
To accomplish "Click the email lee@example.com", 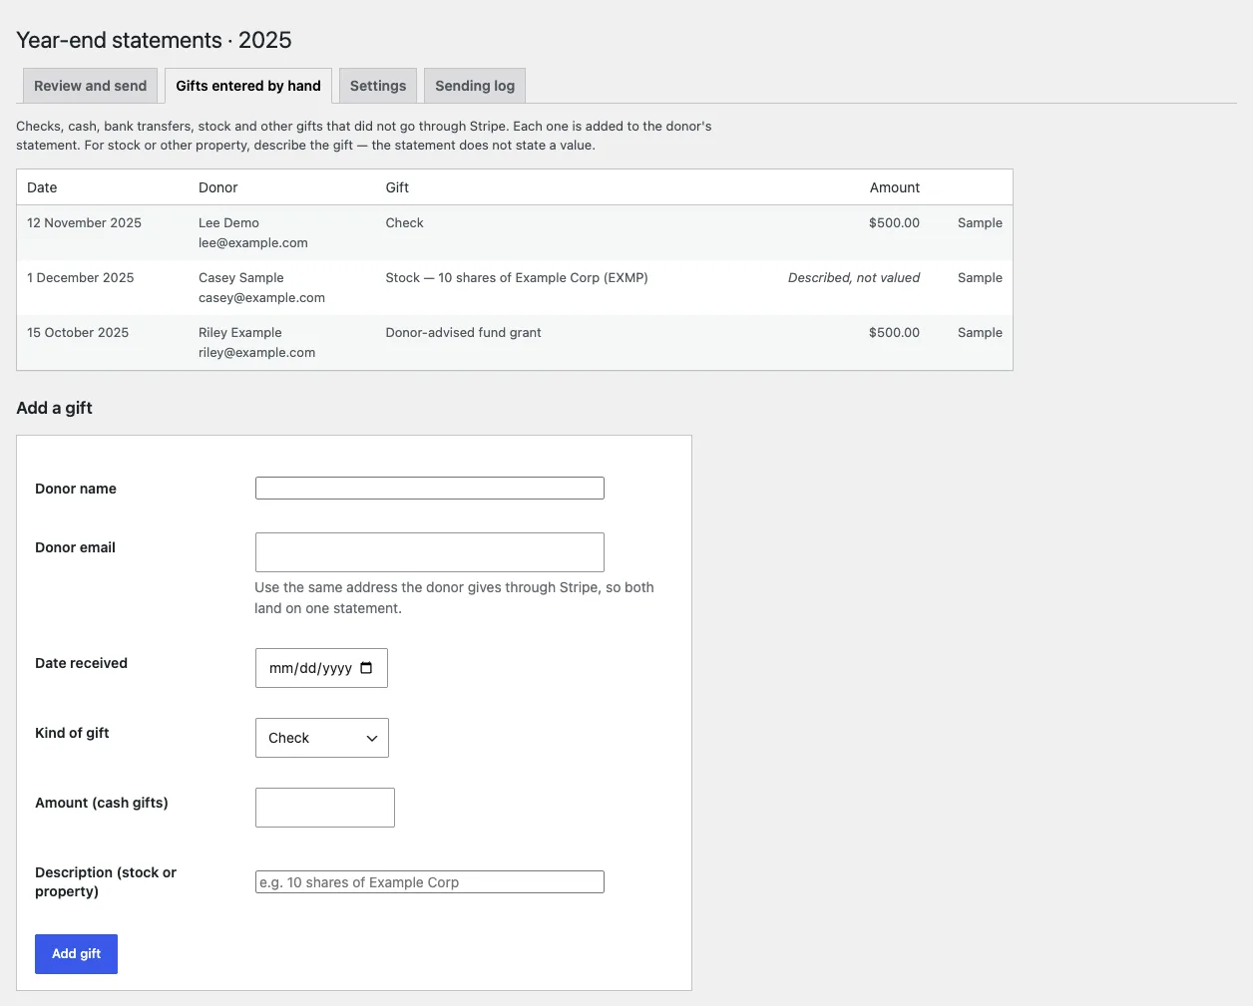I will pos(253,243).
